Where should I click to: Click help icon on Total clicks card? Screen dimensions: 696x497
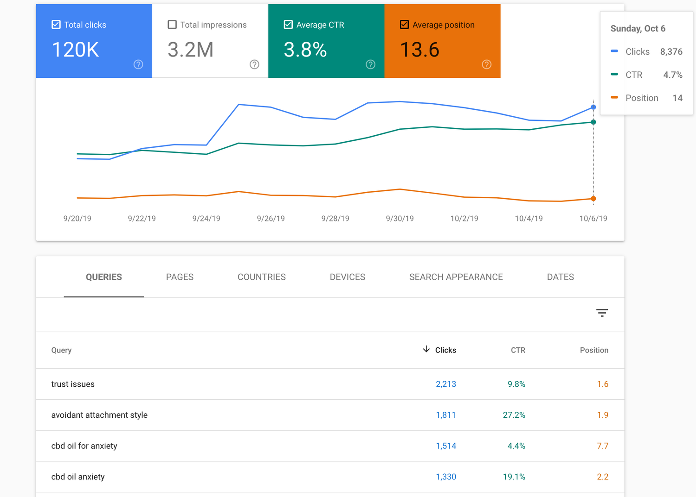pos(138,64)
